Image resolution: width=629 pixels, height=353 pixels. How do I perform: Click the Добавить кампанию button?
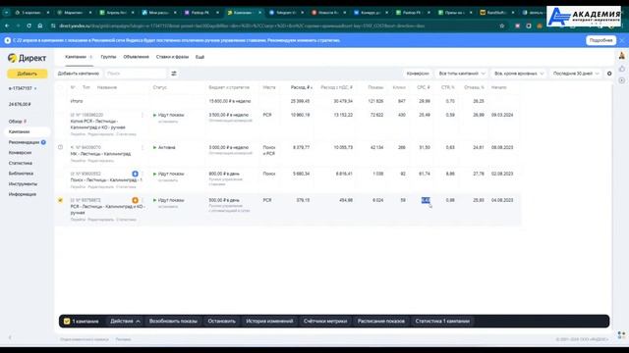point(79,74)
